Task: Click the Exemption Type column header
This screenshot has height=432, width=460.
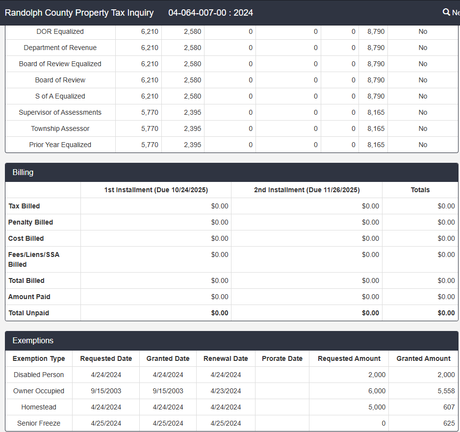Action: (x=39, y=358)
